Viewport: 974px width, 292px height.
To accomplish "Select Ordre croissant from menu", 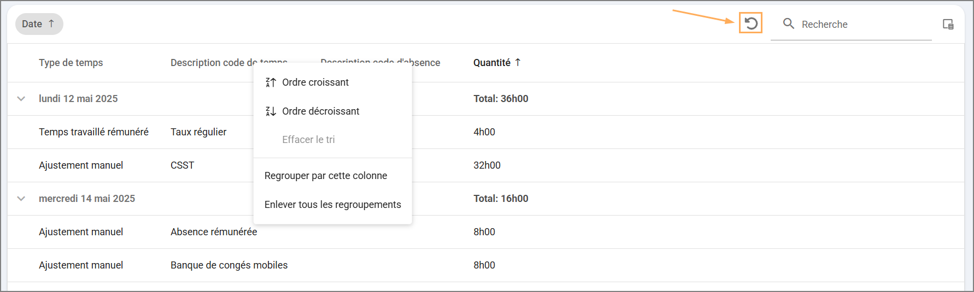I will 315,82.
